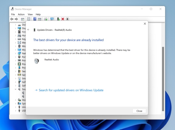Click the Forward arrow toolbar icon
This screenshot has height=130, width=175.
[16, 19]
